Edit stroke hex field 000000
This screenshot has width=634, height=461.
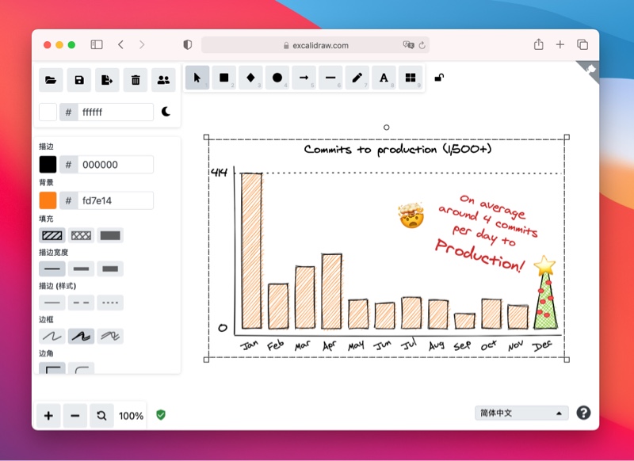(116, 165)
